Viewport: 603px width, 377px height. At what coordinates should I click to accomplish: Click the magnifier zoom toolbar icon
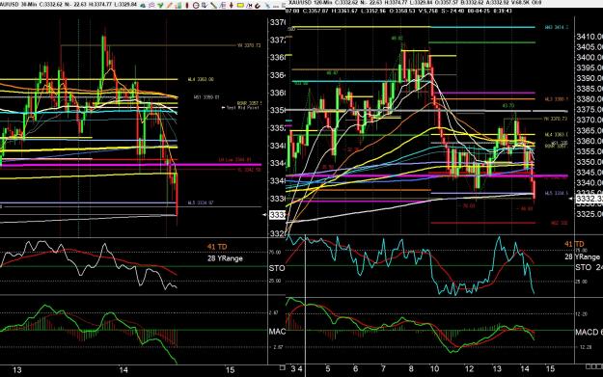click(x=204, y=6)
